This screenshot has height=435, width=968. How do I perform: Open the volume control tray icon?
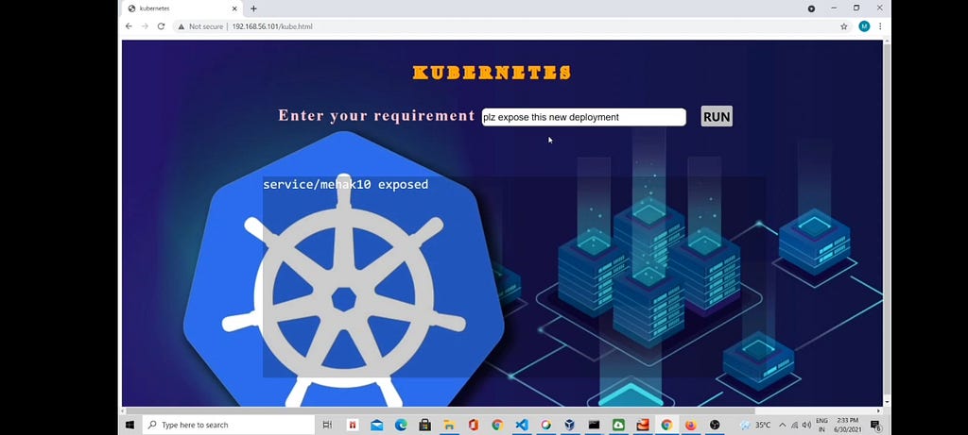tap(806, 425)
